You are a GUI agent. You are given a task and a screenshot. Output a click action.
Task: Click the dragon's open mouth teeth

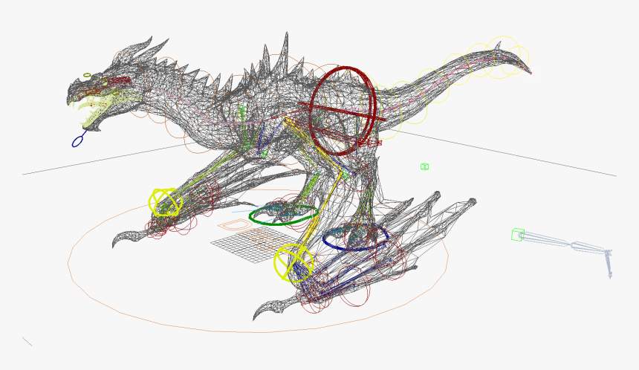point(94,107)
